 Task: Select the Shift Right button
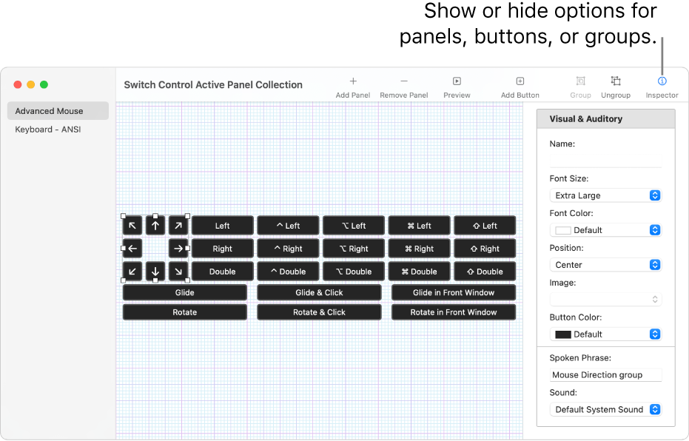tap(485, 249)
